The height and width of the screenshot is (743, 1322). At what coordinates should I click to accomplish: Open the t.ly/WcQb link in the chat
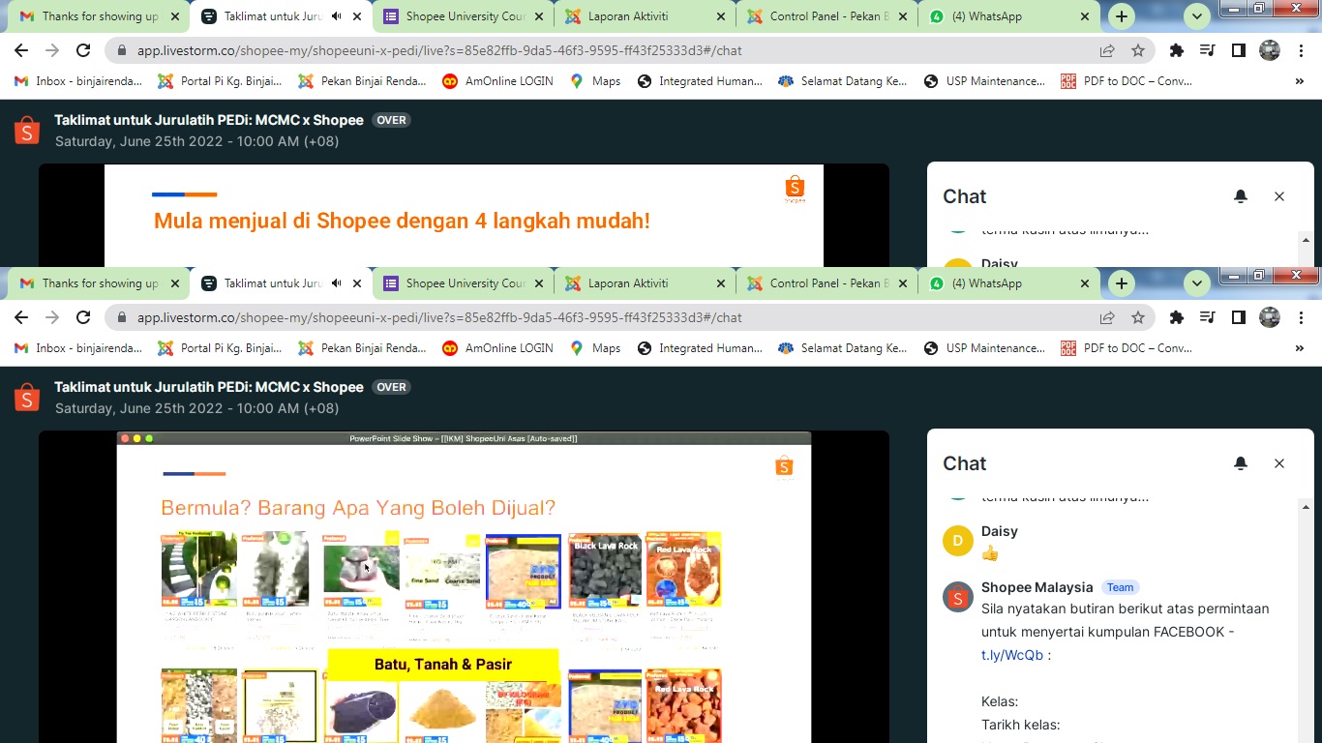[1012, 655]
